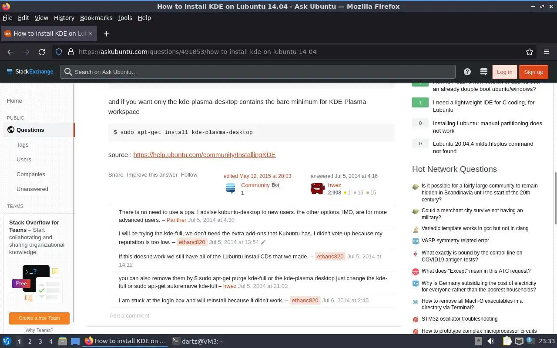557x348 pixels.
Task: Click the STM32 oscillator question site icon
Action: tap(416, 319)
